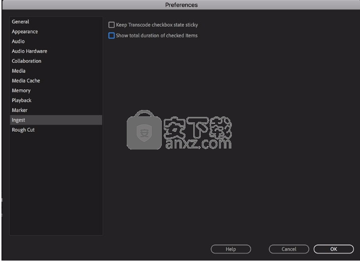This screenshot has height=261, width=360.
Task: Open Media Cache settings
Action: (x=56, y=80)
